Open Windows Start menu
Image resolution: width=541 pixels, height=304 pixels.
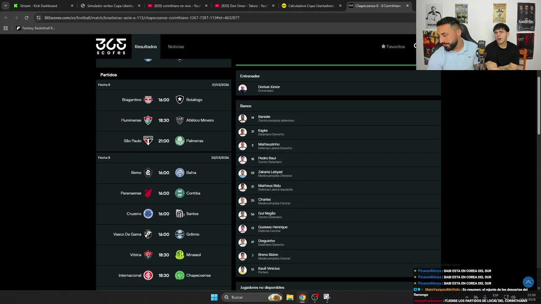(214, 297)
